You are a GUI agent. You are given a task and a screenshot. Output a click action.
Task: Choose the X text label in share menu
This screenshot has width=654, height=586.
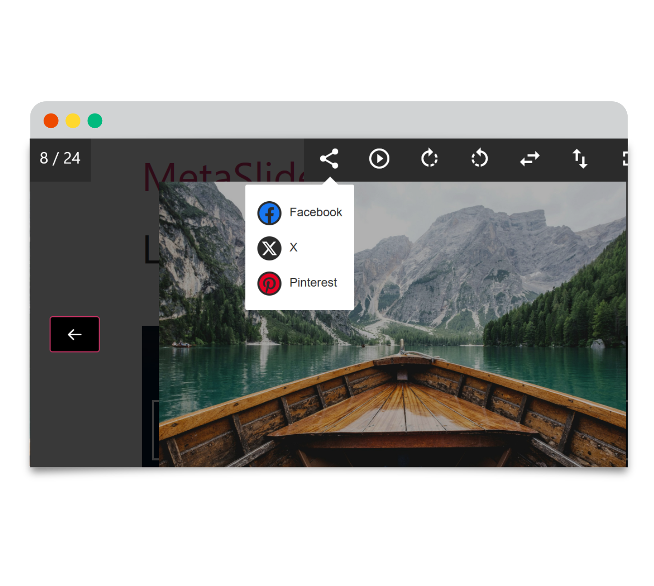[293, 248]
